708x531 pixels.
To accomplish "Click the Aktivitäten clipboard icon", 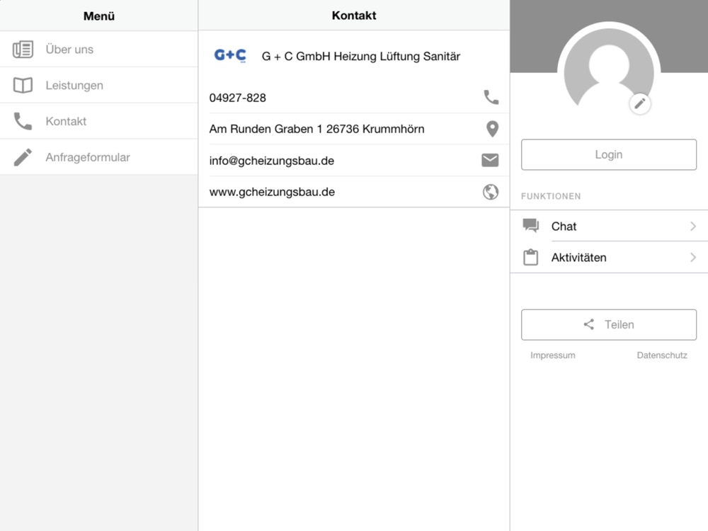I will tap(530, 257).
